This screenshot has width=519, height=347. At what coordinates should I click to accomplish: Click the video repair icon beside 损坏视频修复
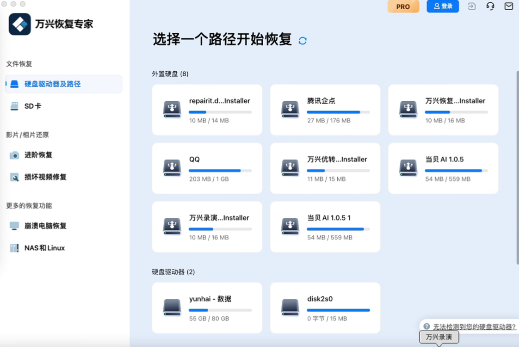click(x=14, y=177)
